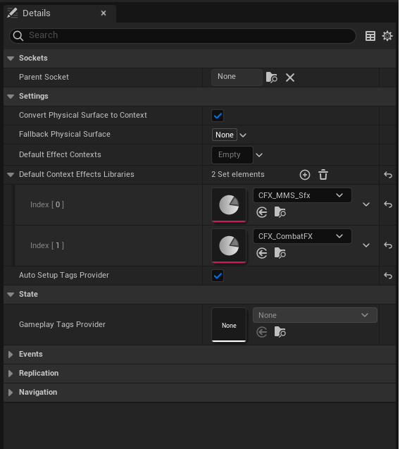The height and width of the screenshot is (449, 400).
Task: Click the CFX_MMS_Sfx asset thumbnail
Action: point(229,204)
